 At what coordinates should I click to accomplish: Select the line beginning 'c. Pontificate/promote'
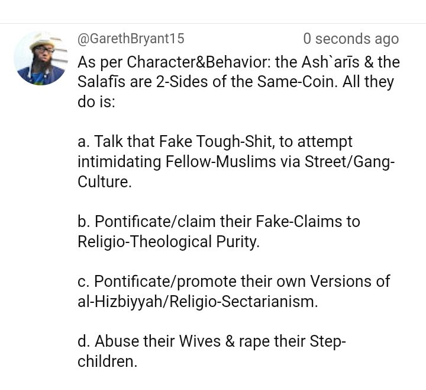coord(234,282)
